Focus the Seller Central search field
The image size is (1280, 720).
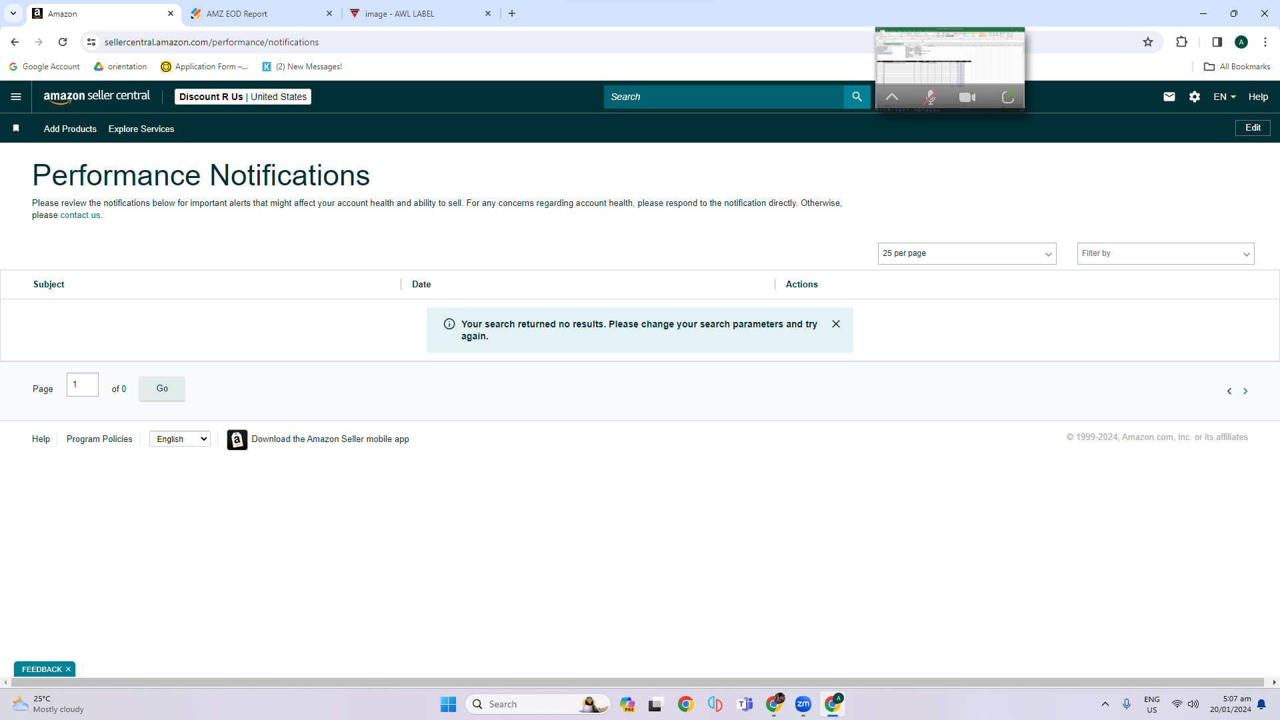(724, 97)
